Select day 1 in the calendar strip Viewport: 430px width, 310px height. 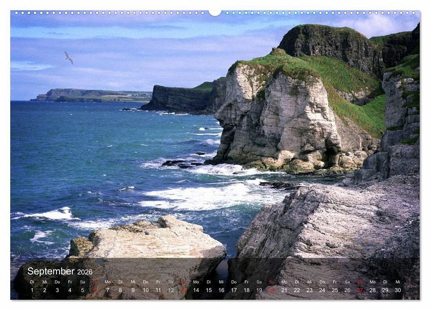point(32,290)
